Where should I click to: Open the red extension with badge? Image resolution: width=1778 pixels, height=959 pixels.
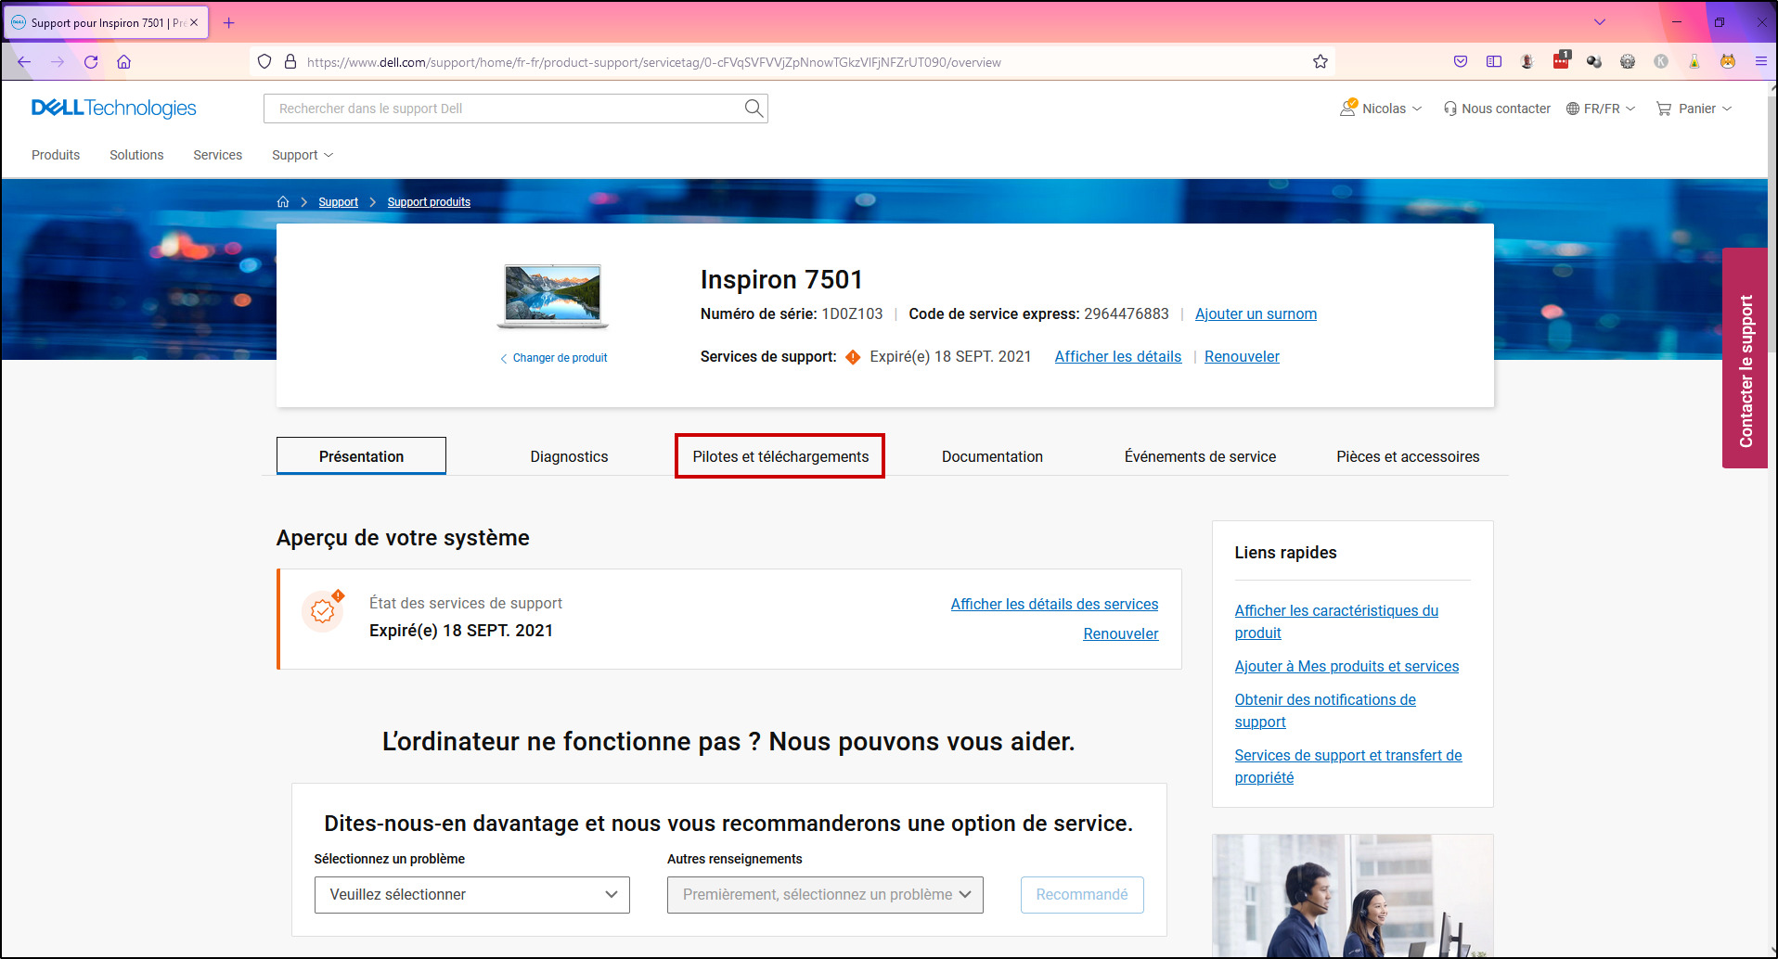pyautogui.click(x=1561, y=60)
